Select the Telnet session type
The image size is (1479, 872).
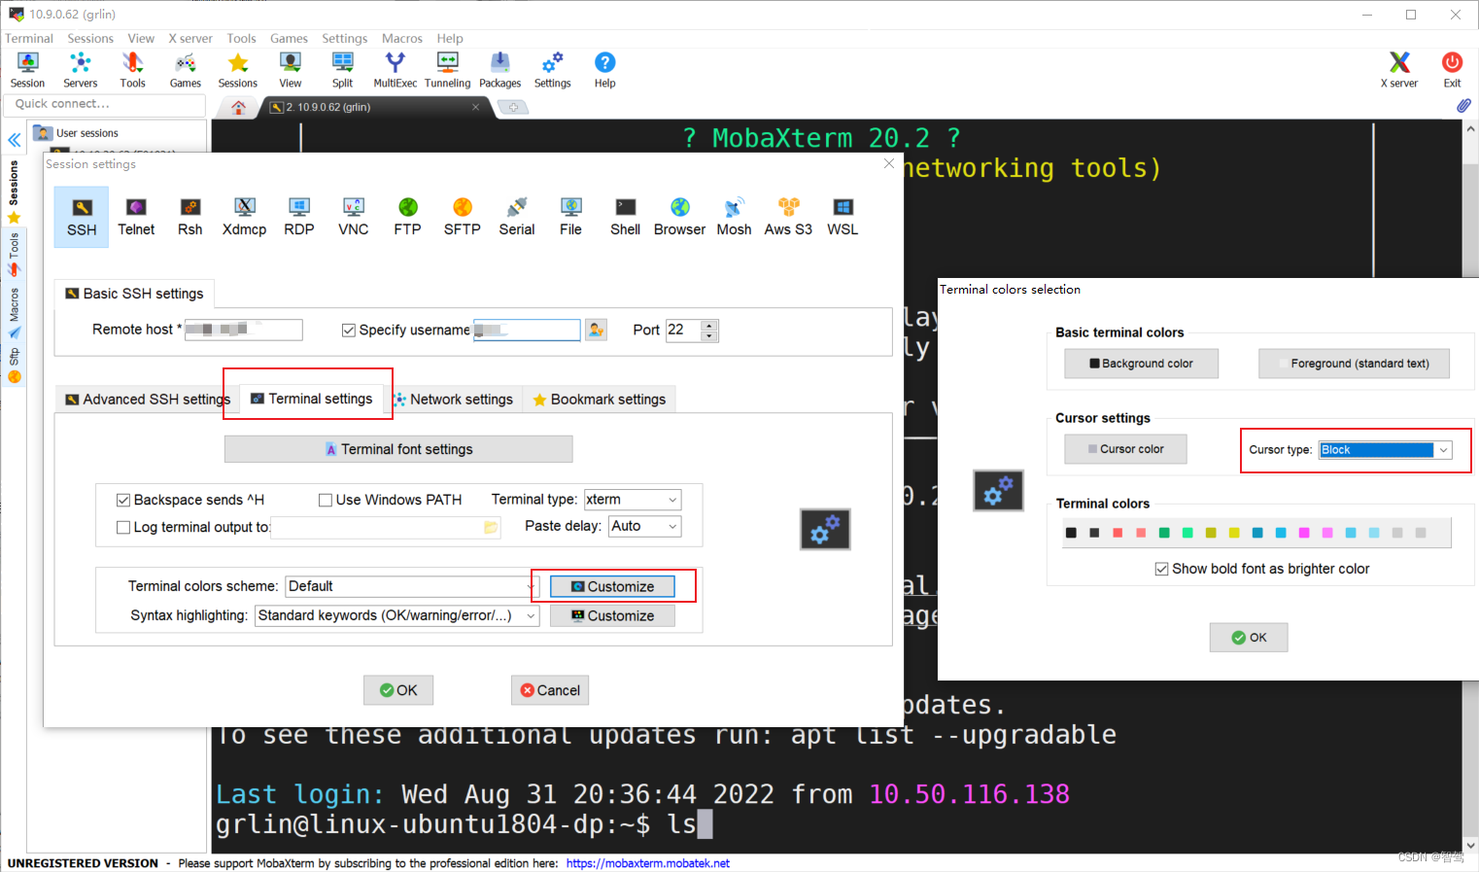coord(136,217)
